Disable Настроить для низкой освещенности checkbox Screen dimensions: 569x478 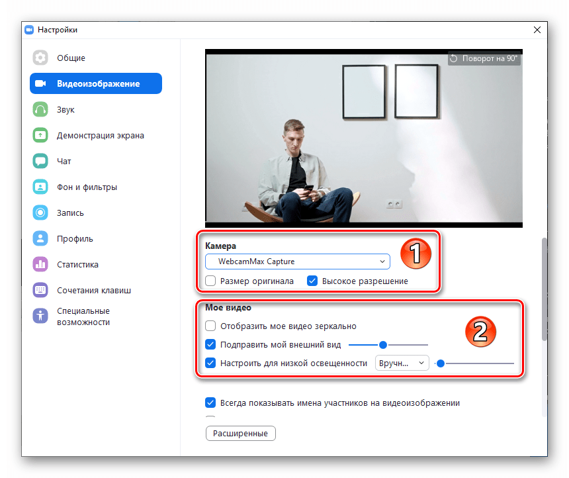click(x=210, y=363)
